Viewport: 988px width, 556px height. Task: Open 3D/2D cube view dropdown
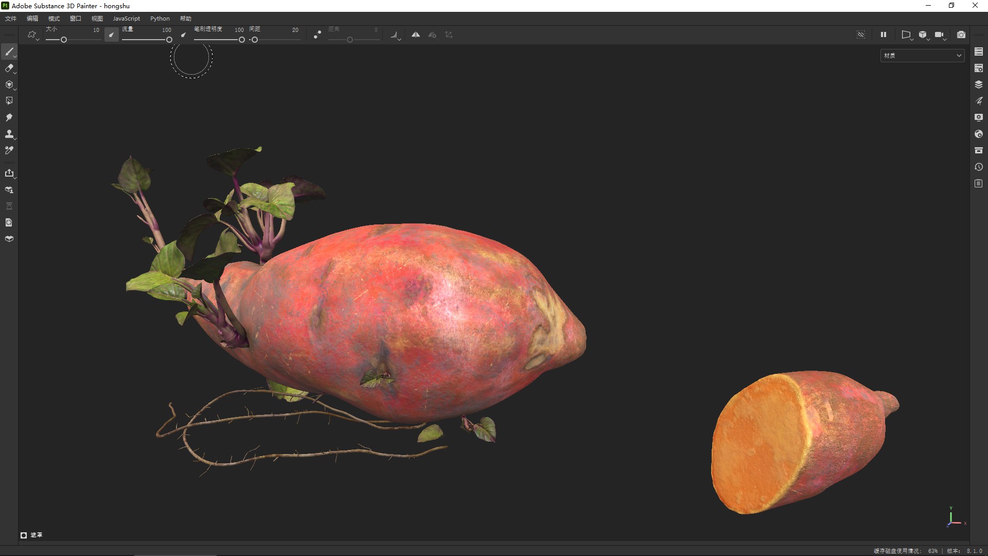click(x=923, y=34)
